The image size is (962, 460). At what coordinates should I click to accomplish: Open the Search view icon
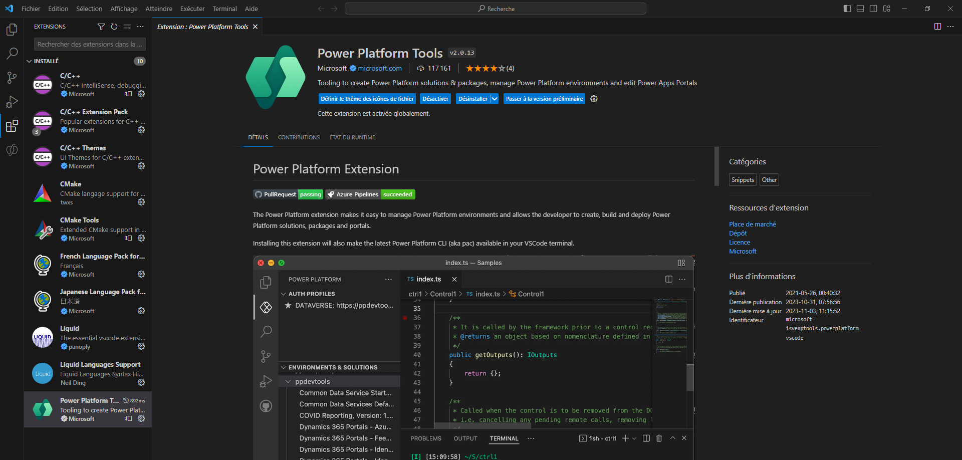pos(12,54)
